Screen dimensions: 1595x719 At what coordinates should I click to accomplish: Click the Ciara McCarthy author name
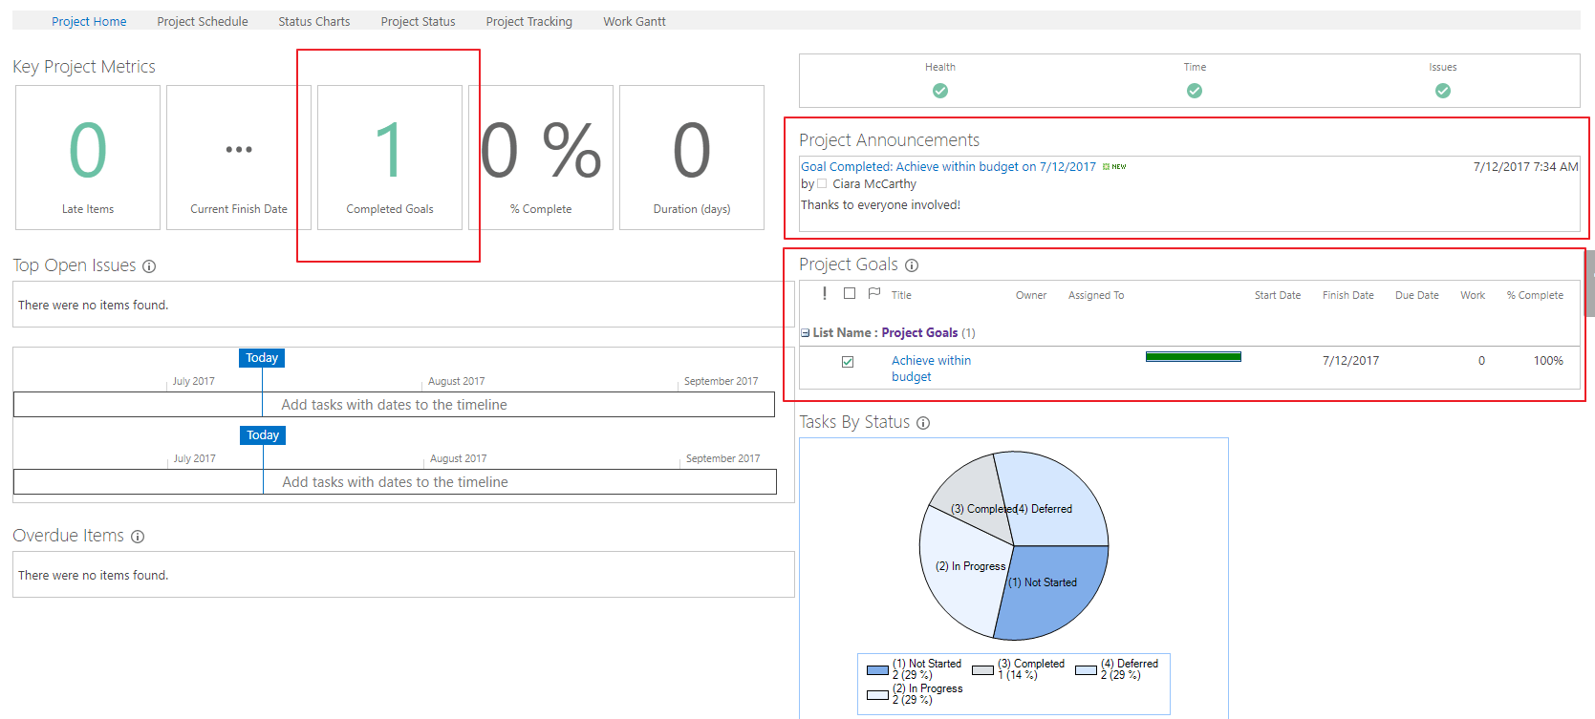[874, 183]
